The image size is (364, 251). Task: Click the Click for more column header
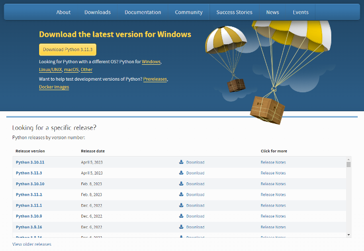pos(274,151)
